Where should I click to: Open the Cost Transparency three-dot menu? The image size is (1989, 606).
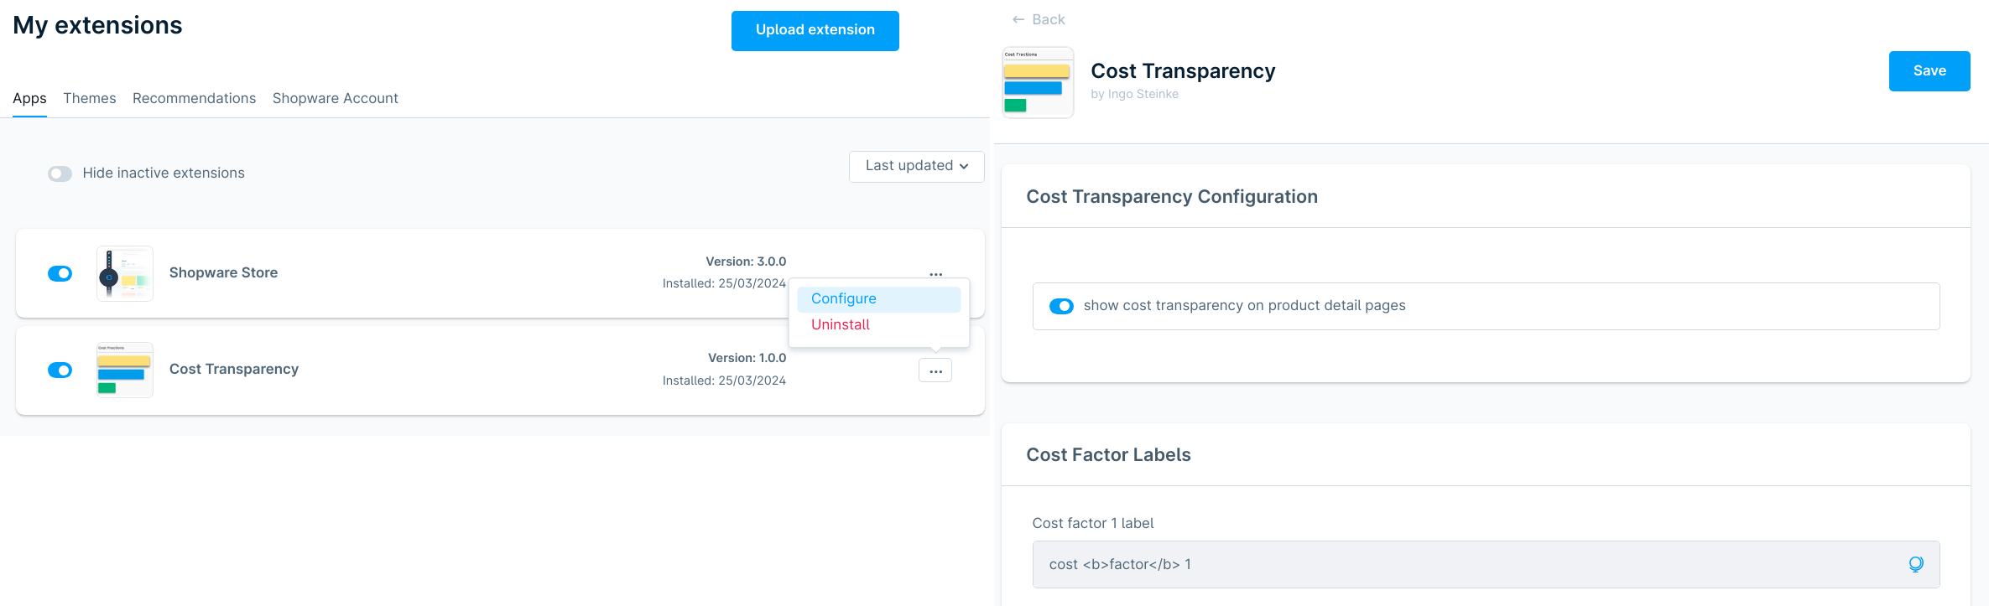[x=935, y=370]
